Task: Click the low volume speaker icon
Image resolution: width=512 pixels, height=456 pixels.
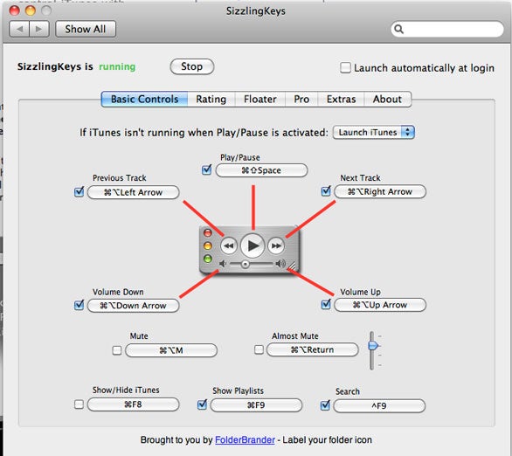Action: 223,264
